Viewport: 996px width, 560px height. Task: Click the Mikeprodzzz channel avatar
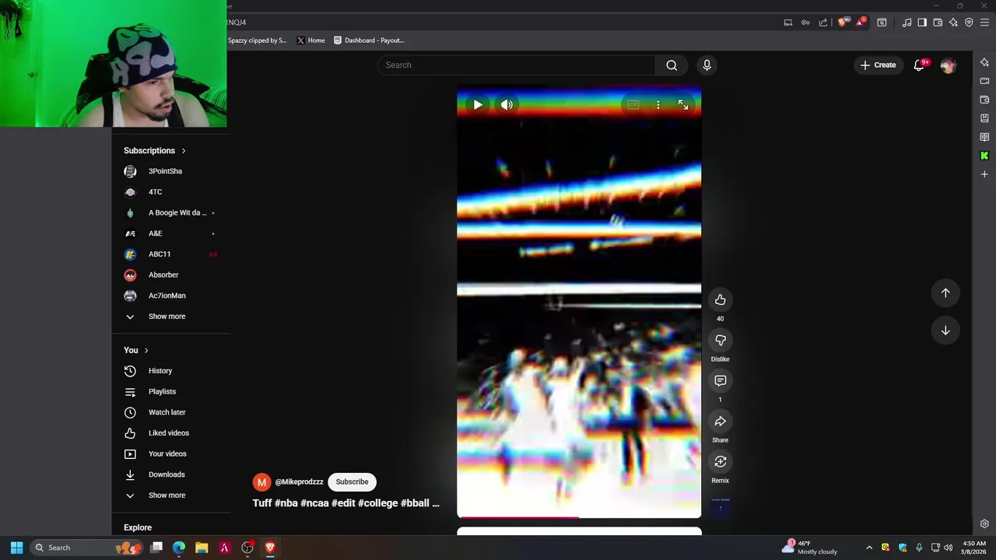coord(261,482)
